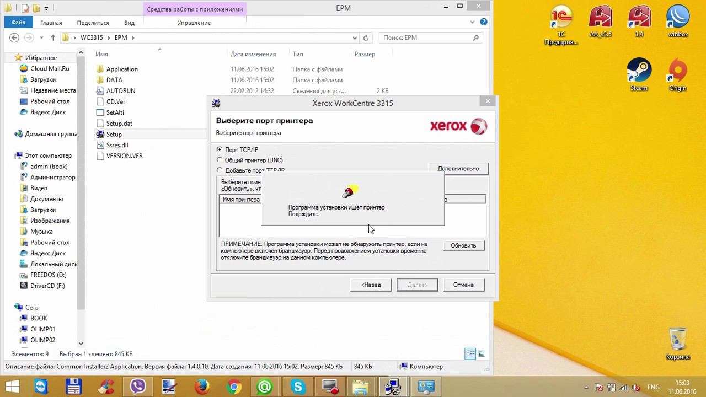This screenshot has width=706, height=397.
Task: Select the AUTORUN file icon
Action: pos(100,90)
